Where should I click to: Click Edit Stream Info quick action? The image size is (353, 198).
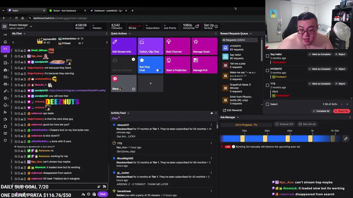124,46
